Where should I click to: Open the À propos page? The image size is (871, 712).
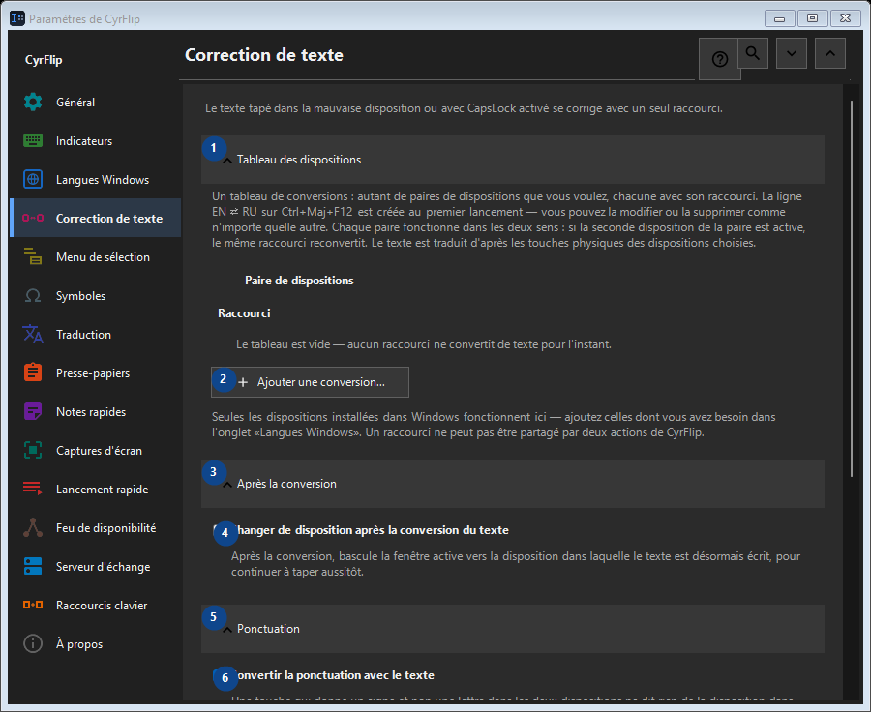pos(95,643)
